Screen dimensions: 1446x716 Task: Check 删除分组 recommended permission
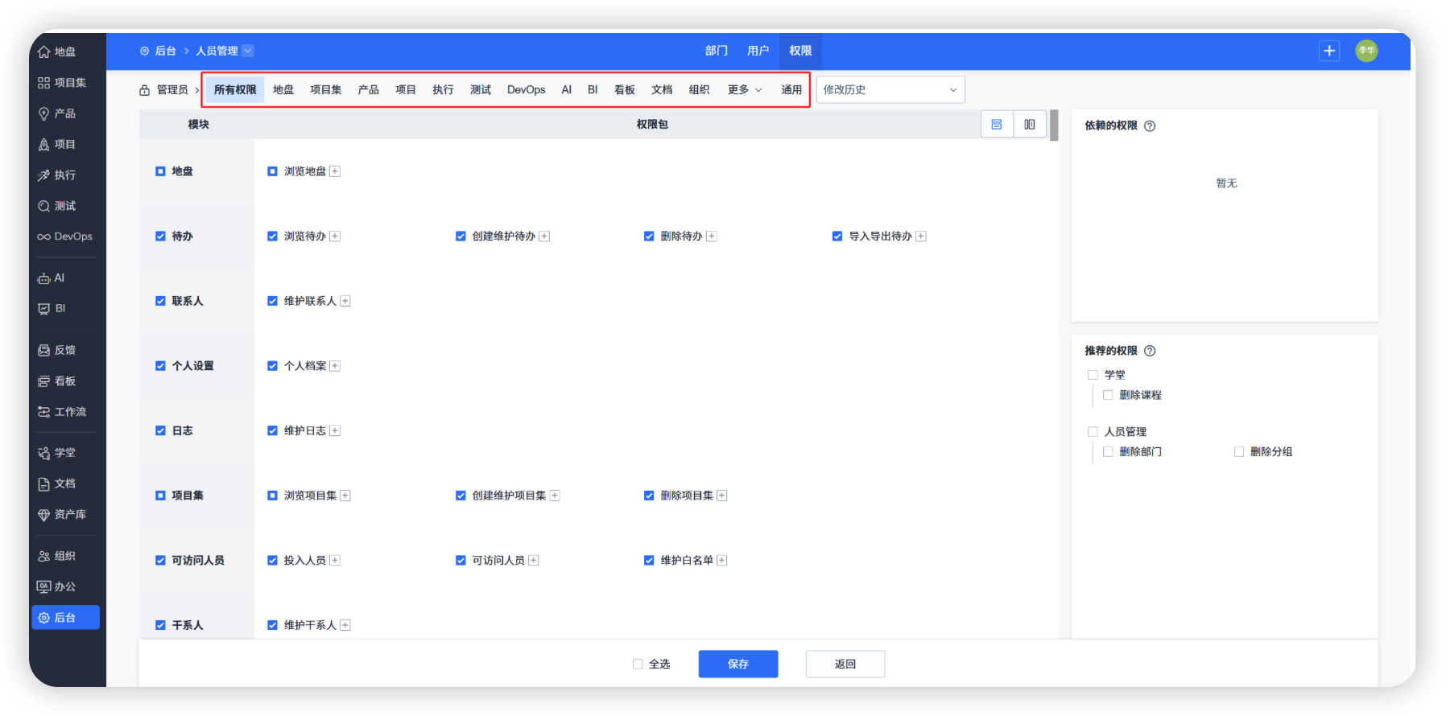(x=1239, y=452)
